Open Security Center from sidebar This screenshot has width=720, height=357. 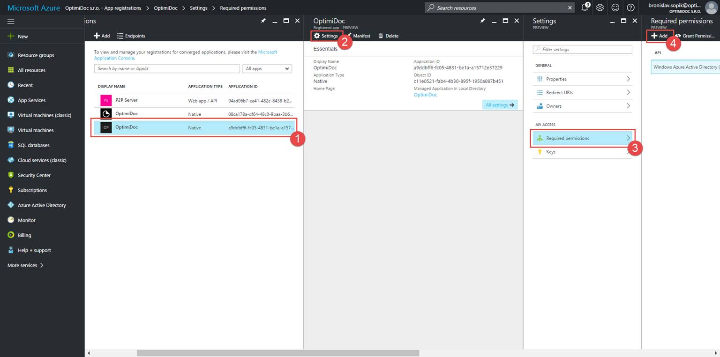34,175
